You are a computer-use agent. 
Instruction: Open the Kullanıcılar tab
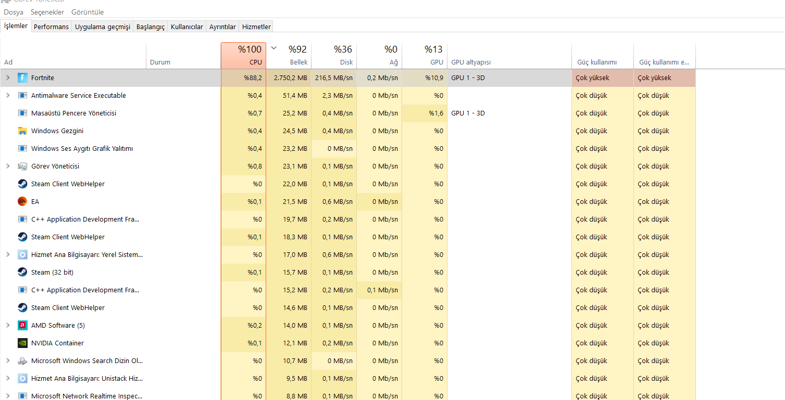pos(187,27)
